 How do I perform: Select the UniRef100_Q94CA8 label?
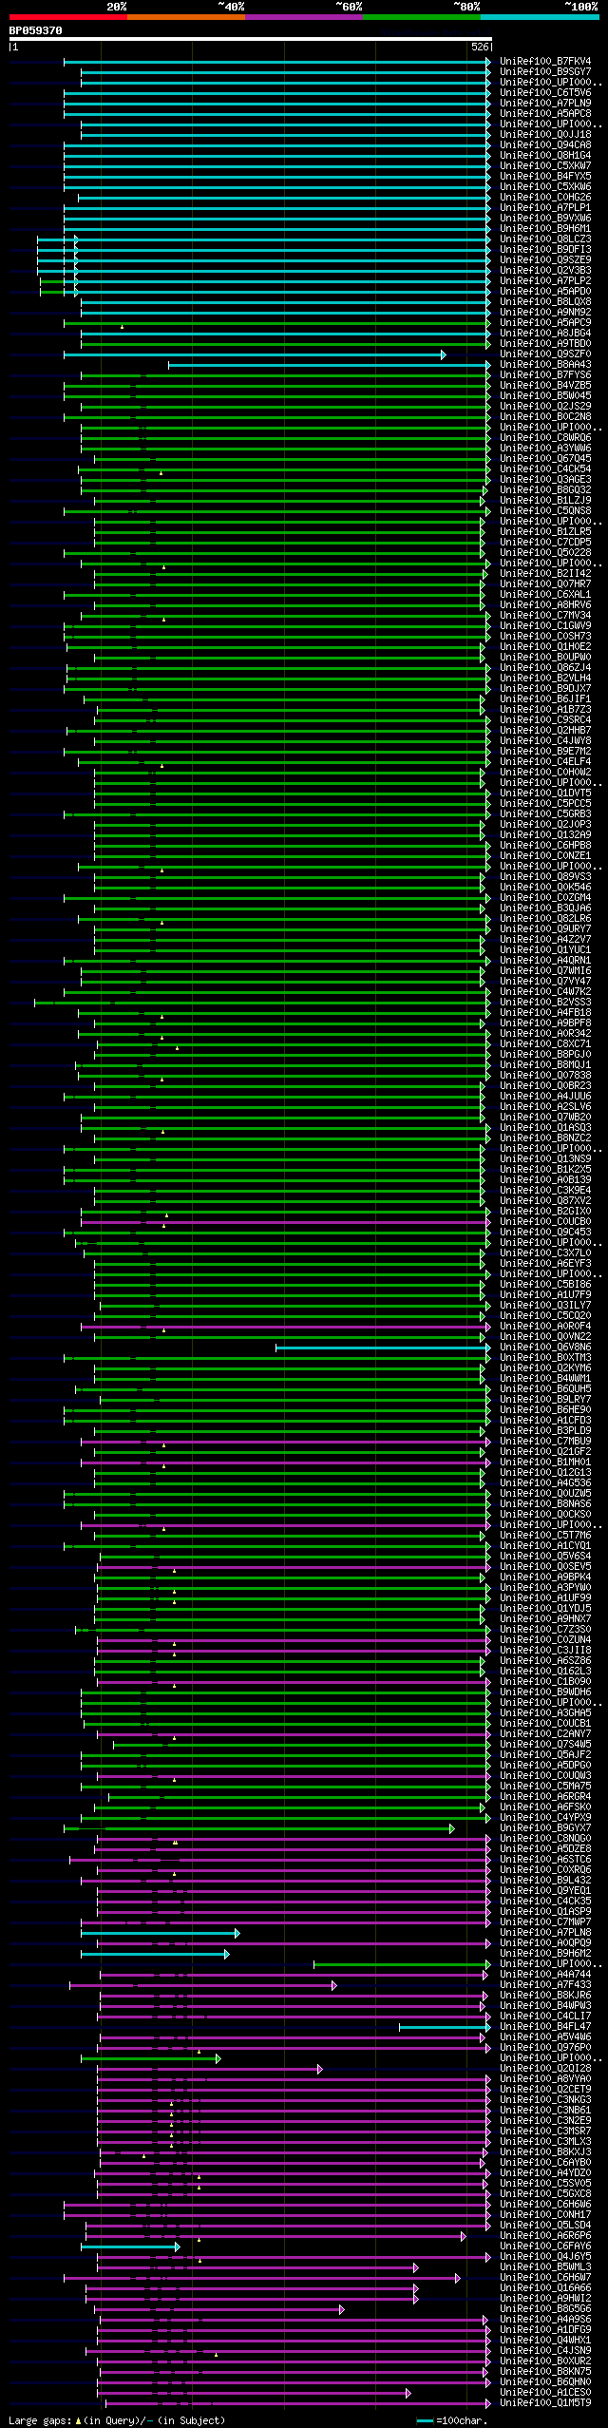pos(545,145)
